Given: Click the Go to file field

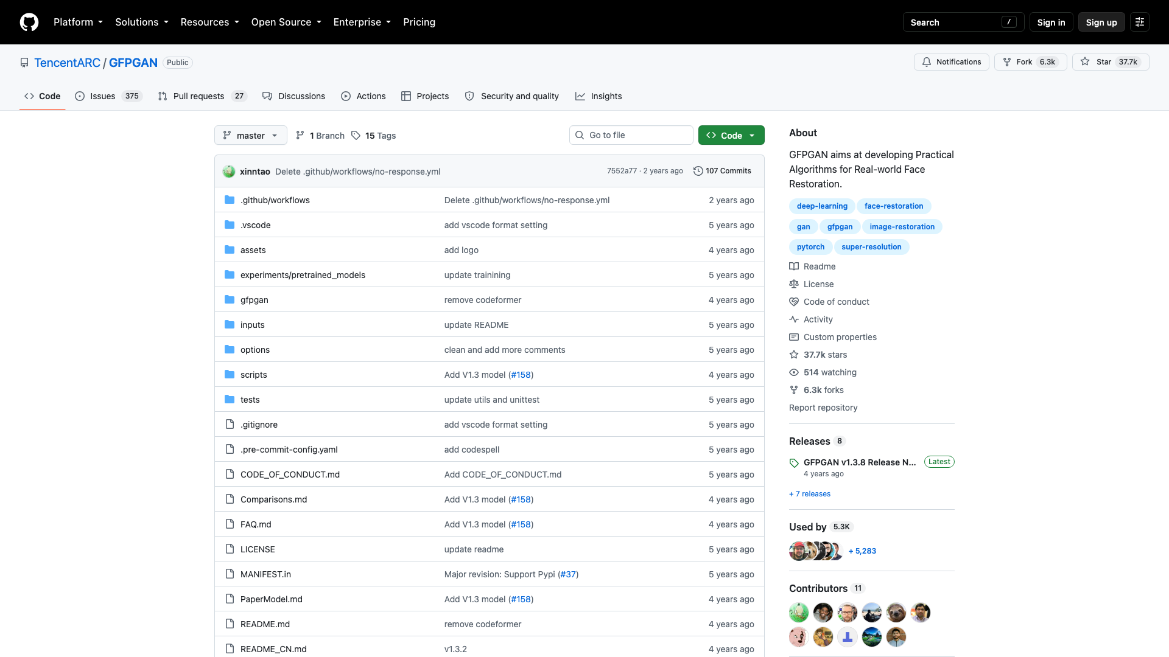Looking at the screenshot, I should pyautogui.click(x=631, y=135).
